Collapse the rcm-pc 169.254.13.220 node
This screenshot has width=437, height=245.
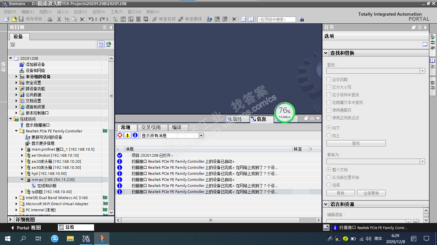pos(22,180)
